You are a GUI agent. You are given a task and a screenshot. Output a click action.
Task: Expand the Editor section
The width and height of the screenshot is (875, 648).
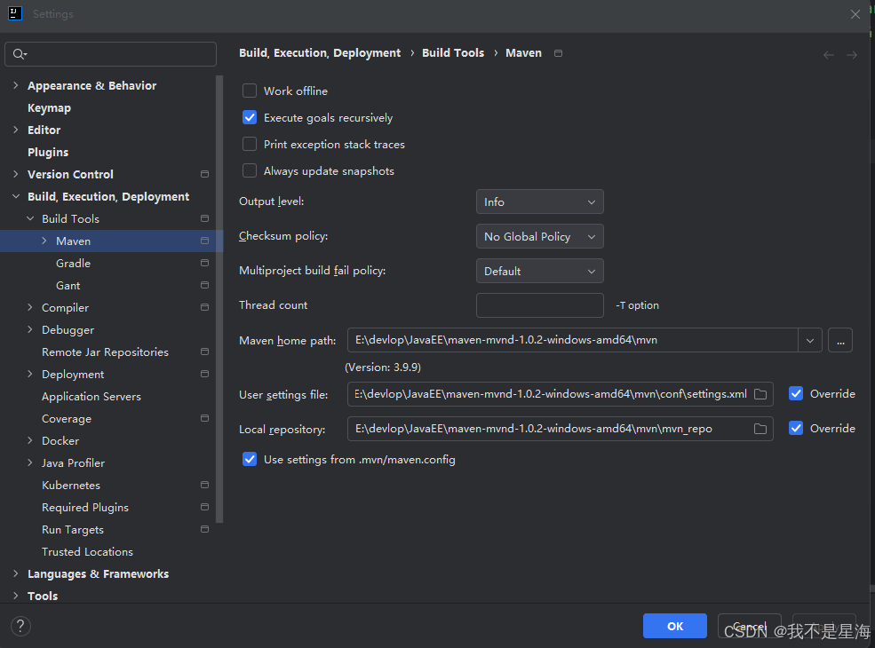pyautogui.click(x=16, y=130)
